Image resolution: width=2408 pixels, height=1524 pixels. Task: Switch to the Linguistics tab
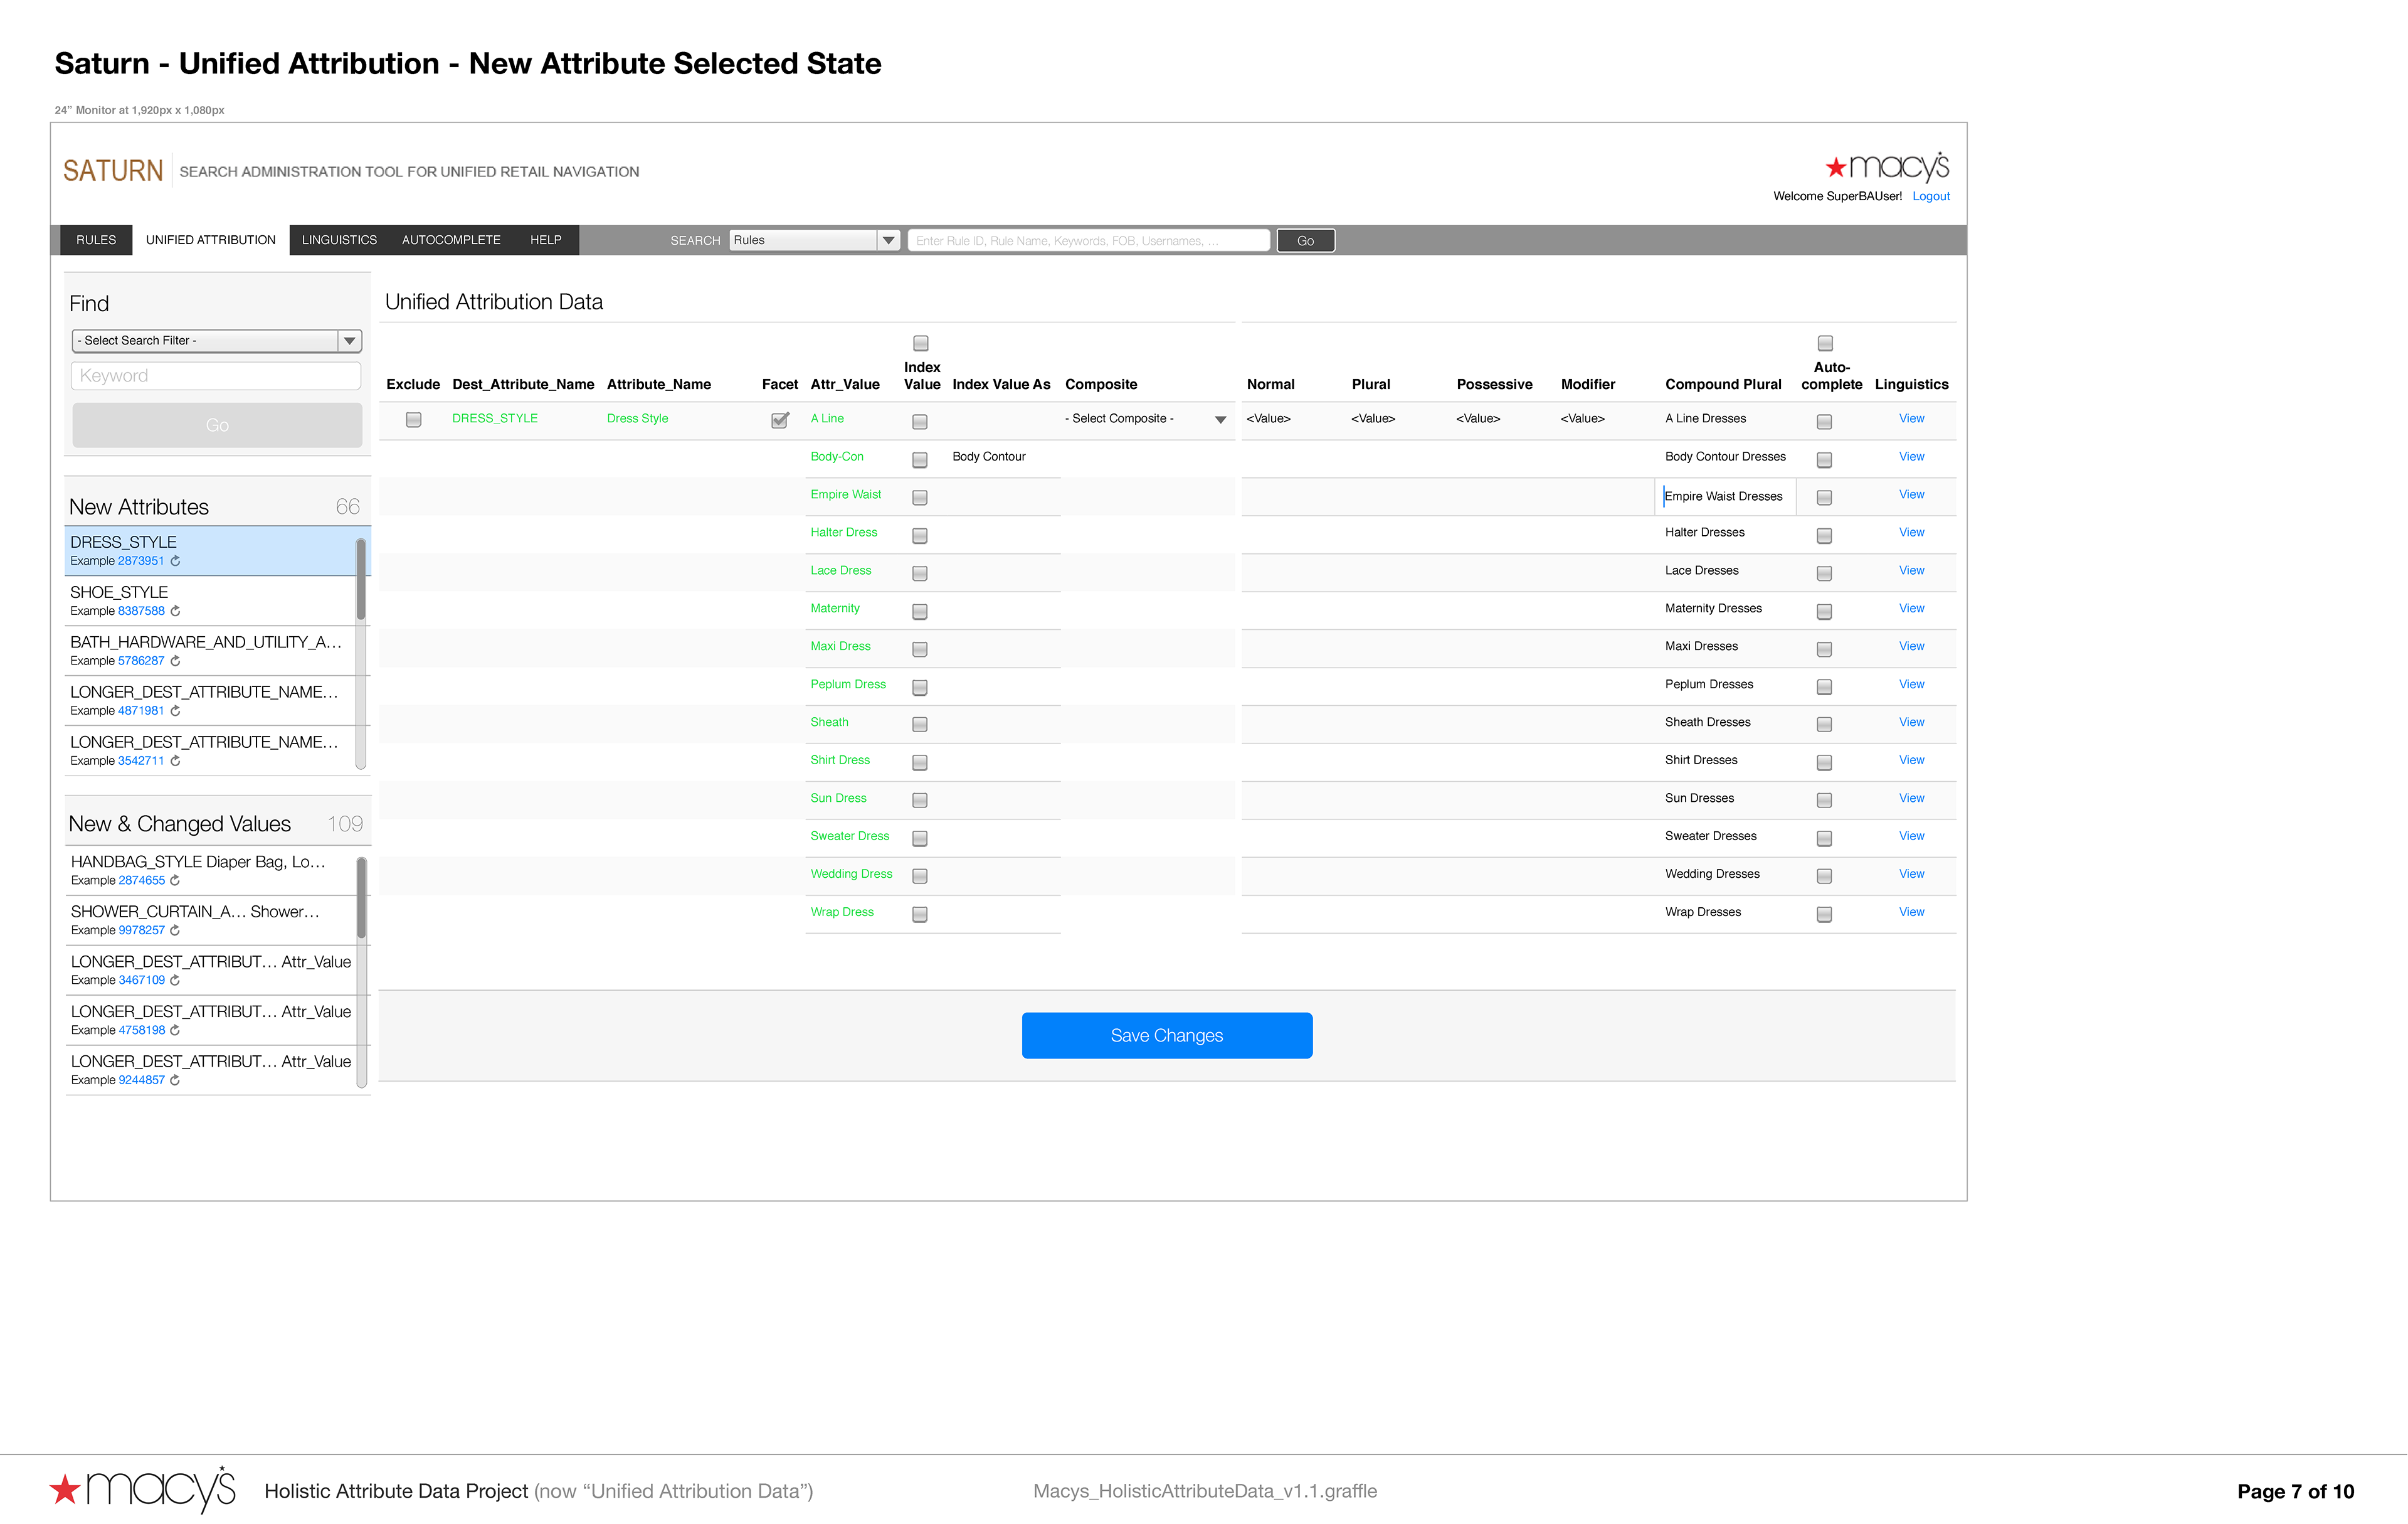[339, 240]
